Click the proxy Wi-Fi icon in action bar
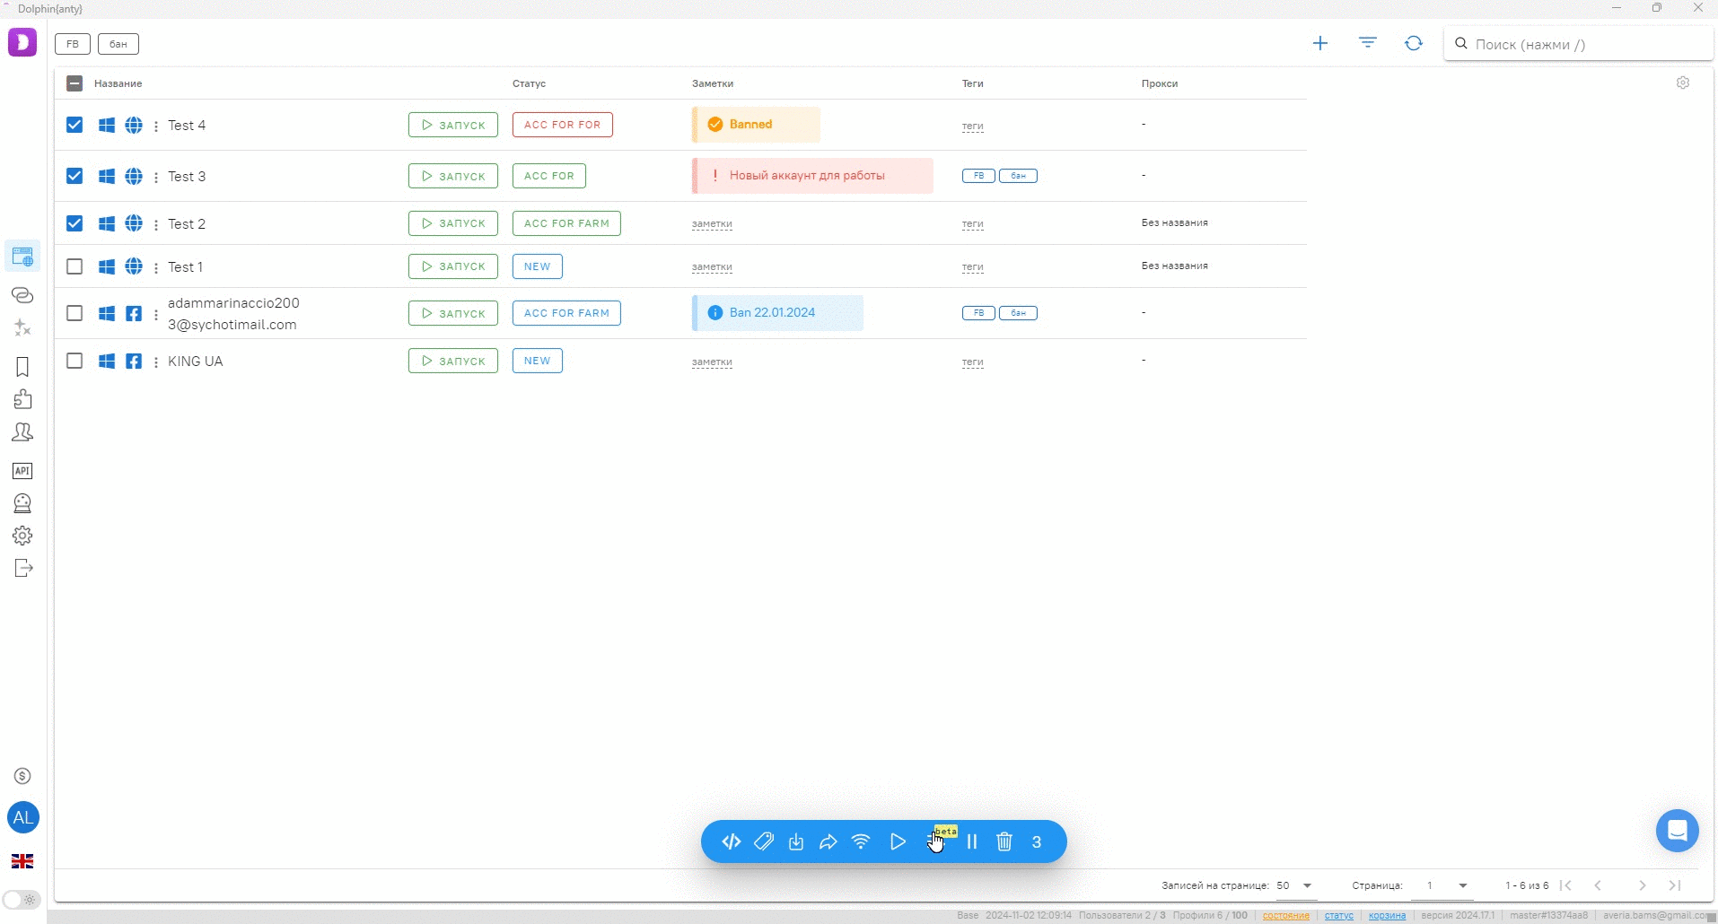This screenshot has width=1718, height=924. (x=861, y=841)
